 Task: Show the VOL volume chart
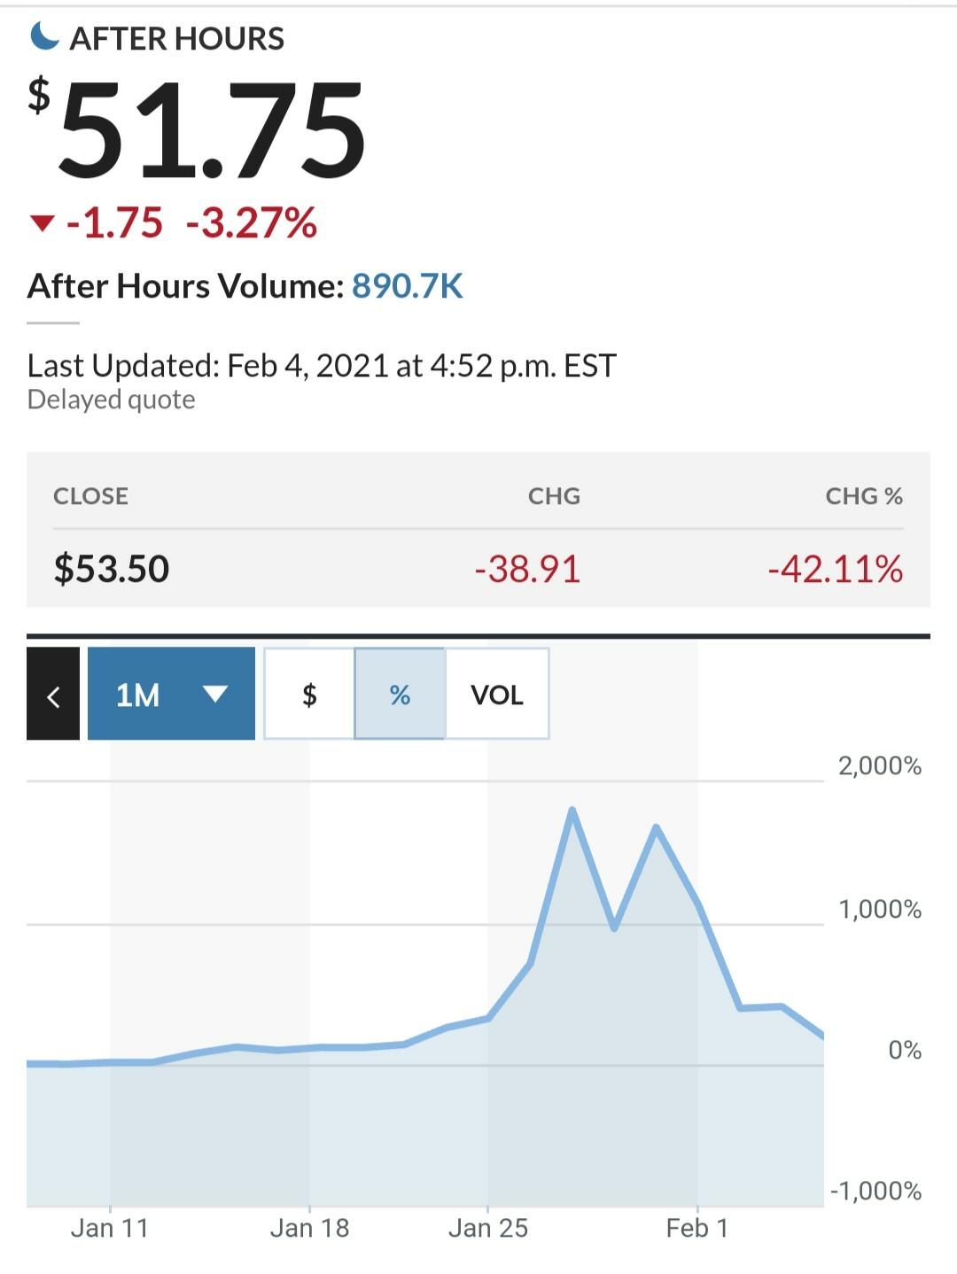(497, 694)
